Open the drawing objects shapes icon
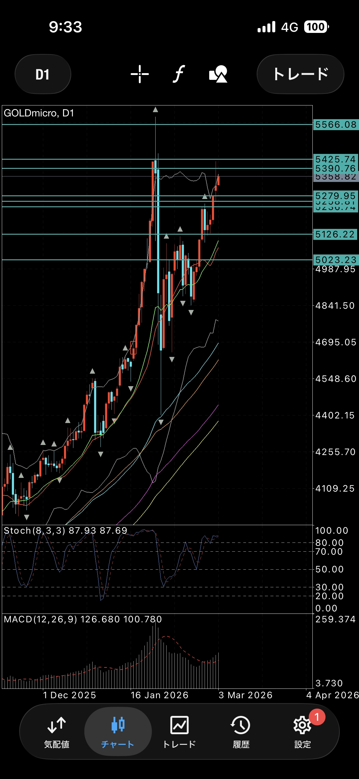Image resolution: width=359 pixels, height=779 pixels. pyautogui.click(x=218, y=74)
